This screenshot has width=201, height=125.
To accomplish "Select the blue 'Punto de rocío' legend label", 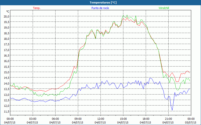I will click(x=100, y=8).
